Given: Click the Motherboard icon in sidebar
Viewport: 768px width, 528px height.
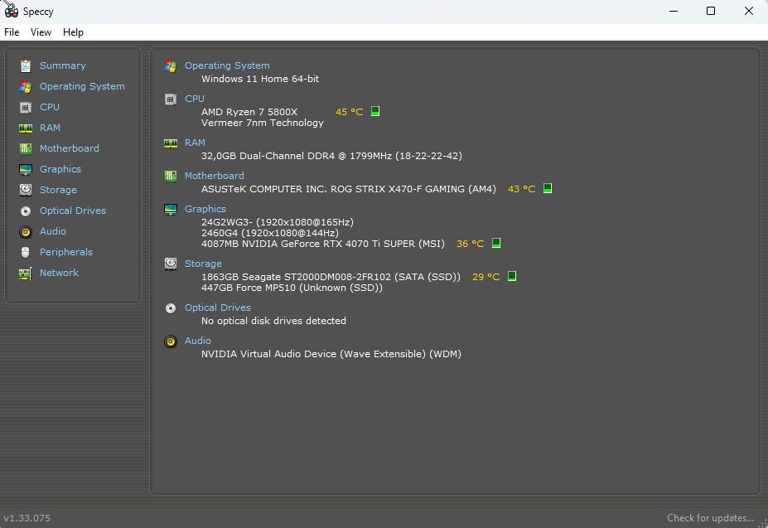Looking at the screenshot, I should 26,148.
